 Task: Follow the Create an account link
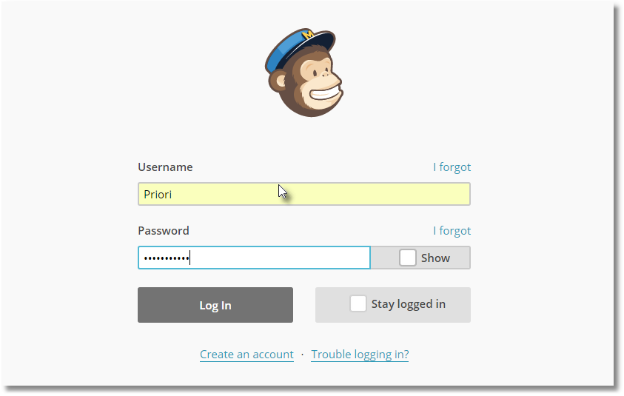(246, 355)
